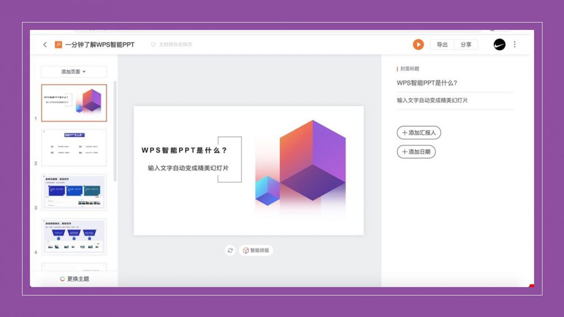
Task: Expand the 添加页面 dropdown
Action: pos(74,72)
